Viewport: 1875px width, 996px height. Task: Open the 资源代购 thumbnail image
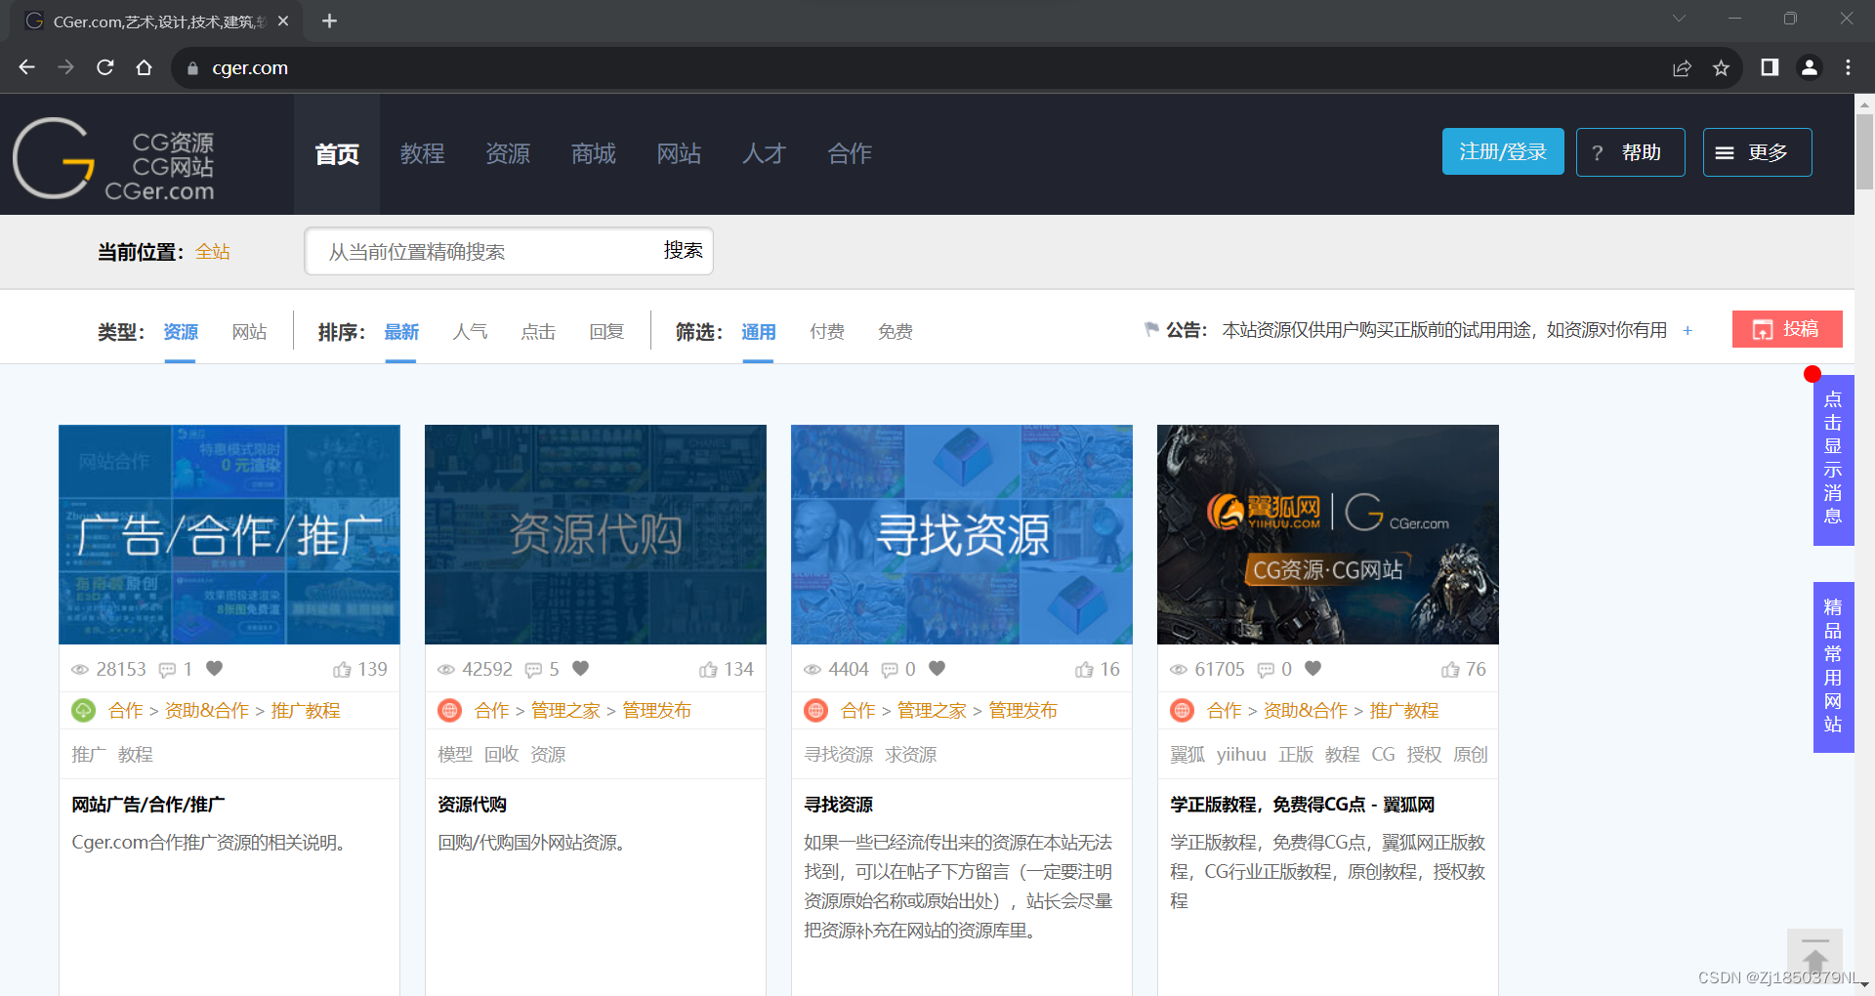pos(596,534)
